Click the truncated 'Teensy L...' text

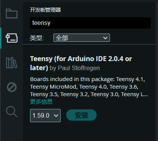point(134,94)
